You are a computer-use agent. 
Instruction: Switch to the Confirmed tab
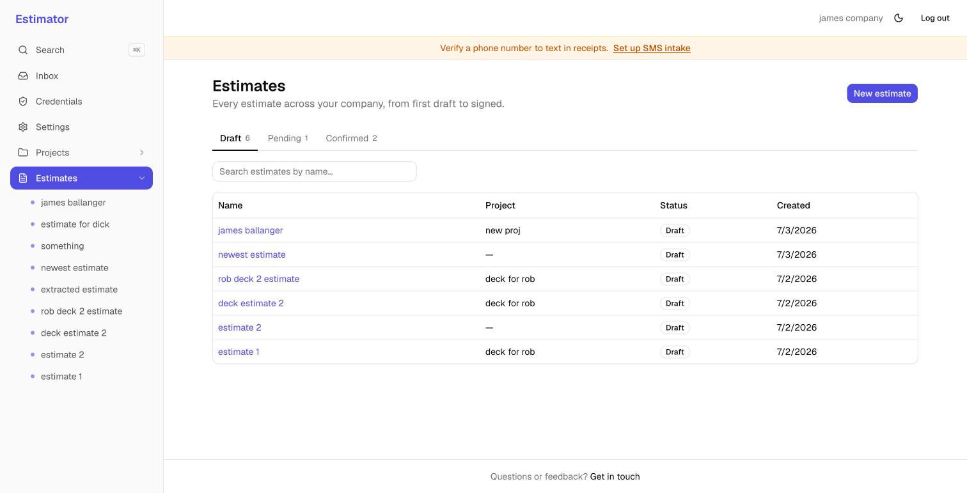click(x=351, y=138)
